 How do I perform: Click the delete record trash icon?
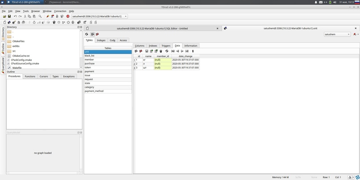click(161, 51)
